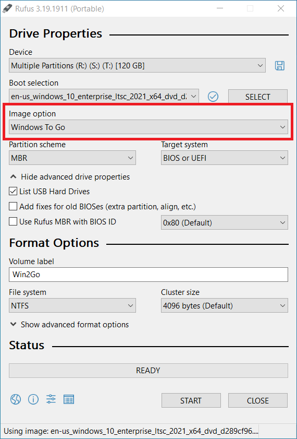The height and width of the screenshot is (439, 297).
Task: Enable Add fixes for old BIOSes
Action: point(13,207)
